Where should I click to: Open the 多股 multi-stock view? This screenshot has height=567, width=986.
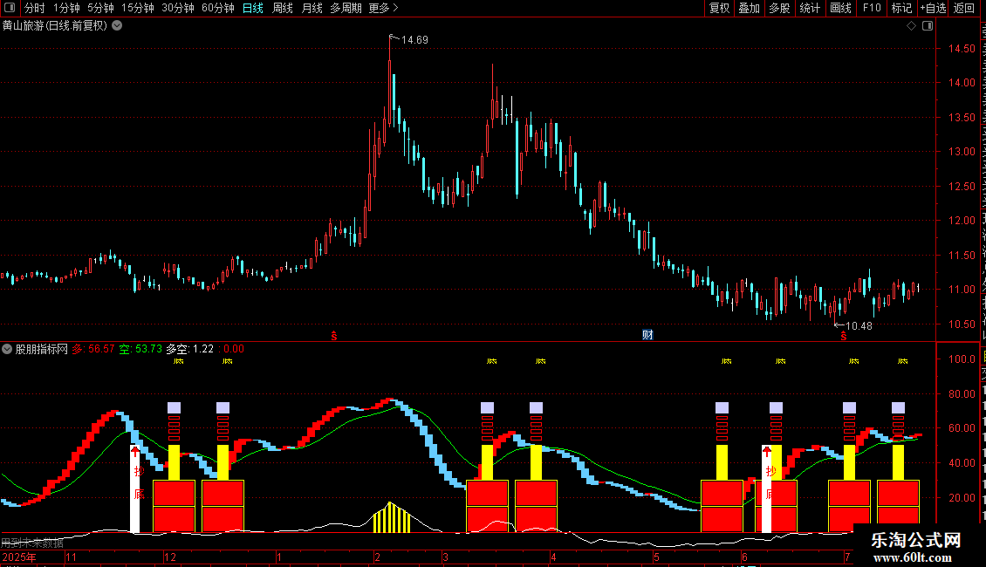[x=780, y=8]
